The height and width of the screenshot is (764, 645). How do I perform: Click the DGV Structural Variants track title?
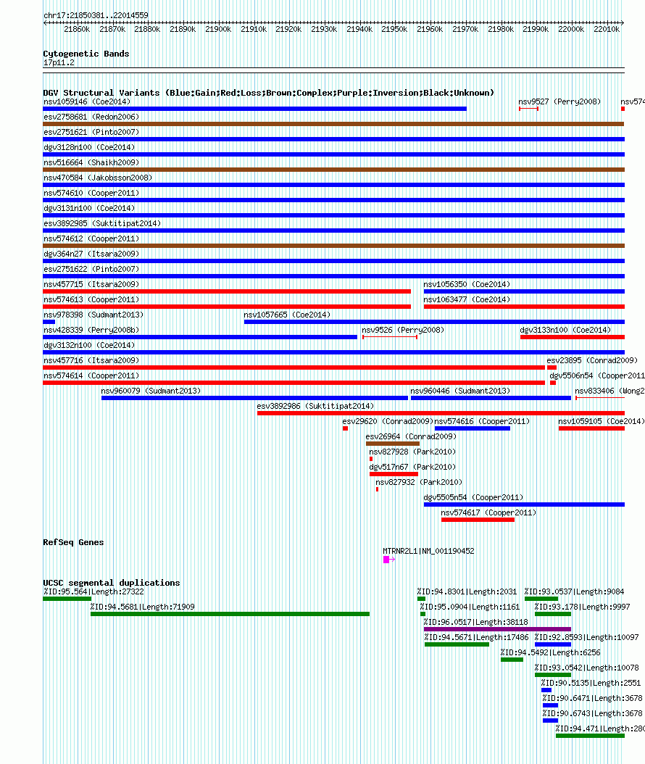click(268, 93)
